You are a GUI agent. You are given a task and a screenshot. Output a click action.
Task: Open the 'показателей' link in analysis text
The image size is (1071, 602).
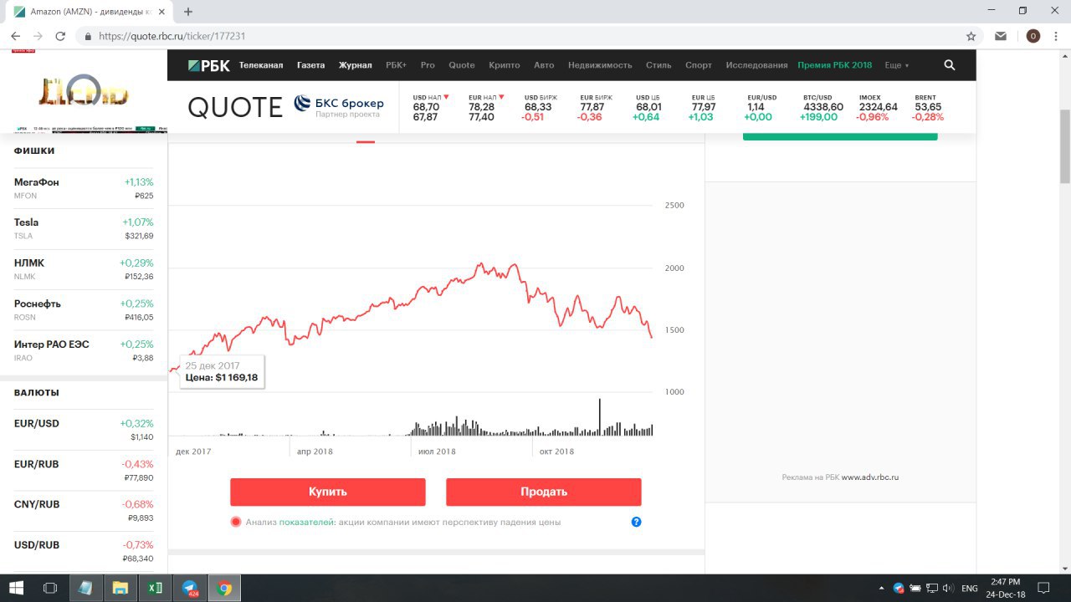coord(306,522)
